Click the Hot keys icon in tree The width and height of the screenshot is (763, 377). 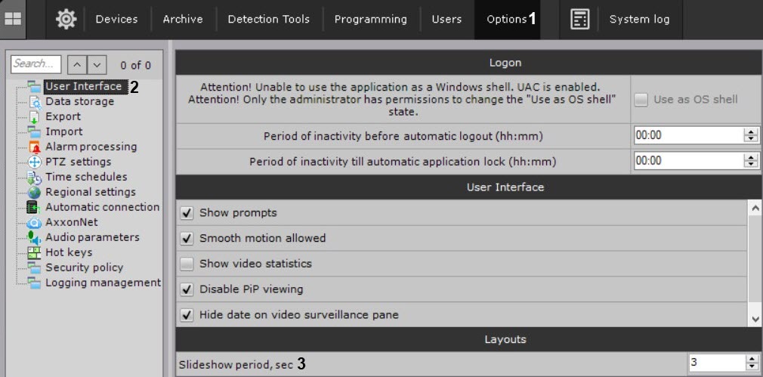click(34, 252)
